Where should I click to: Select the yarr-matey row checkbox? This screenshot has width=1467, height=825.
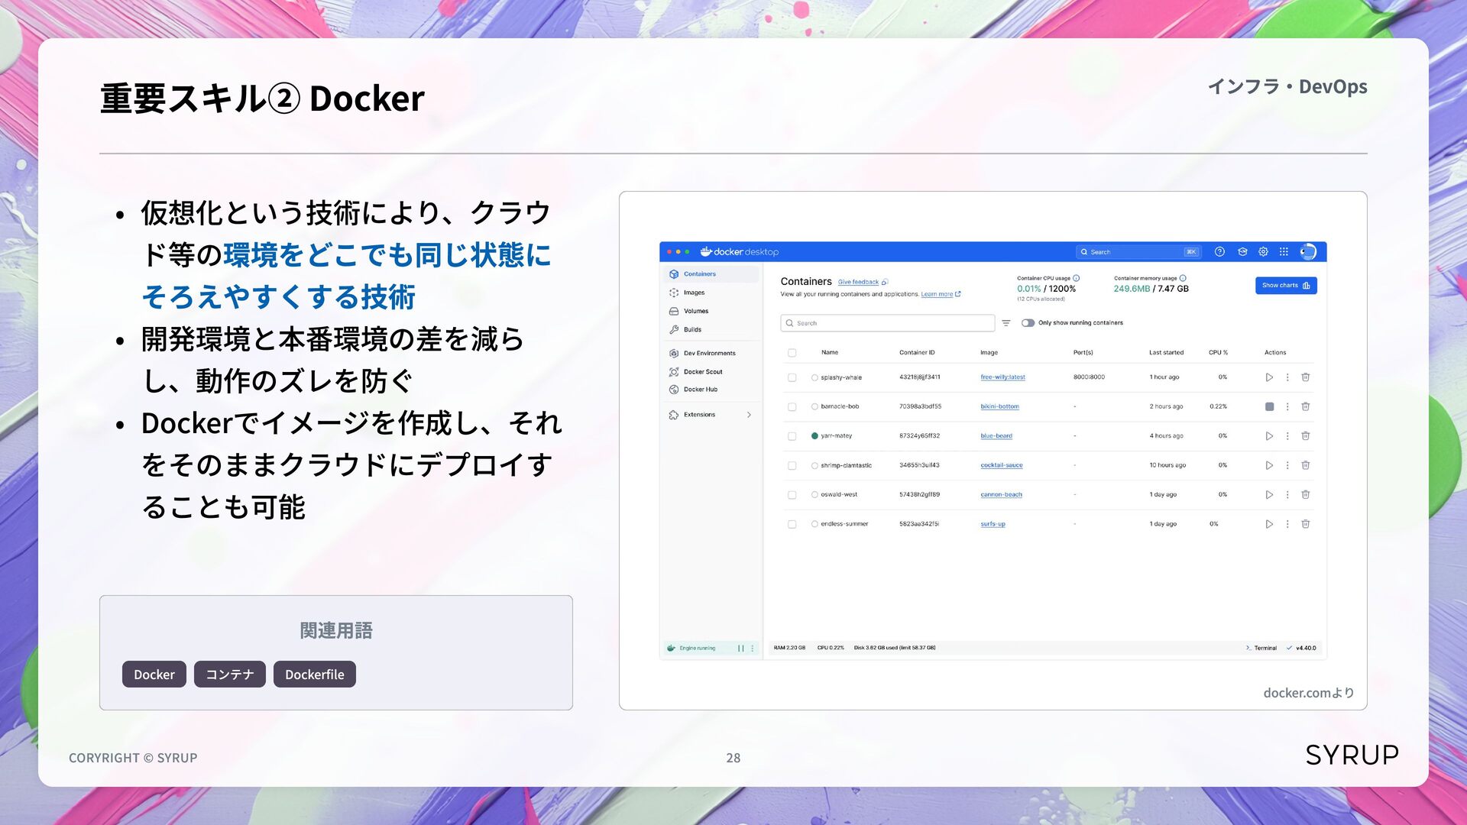(792, 436)
